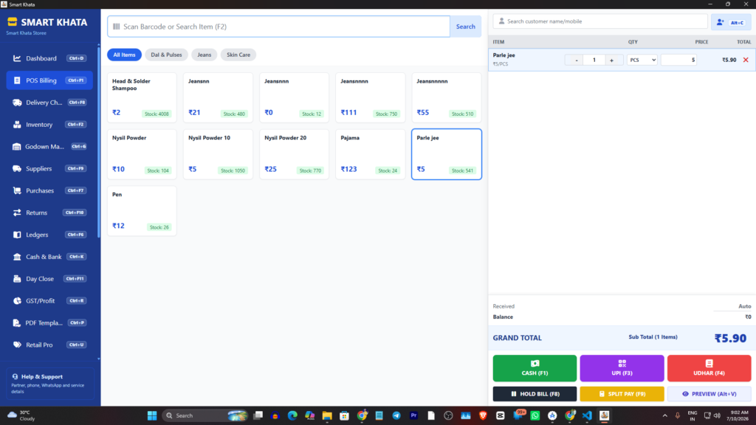The image size is (756, 425).
Task: Open POS Billing section
Action: click(49, 80)
